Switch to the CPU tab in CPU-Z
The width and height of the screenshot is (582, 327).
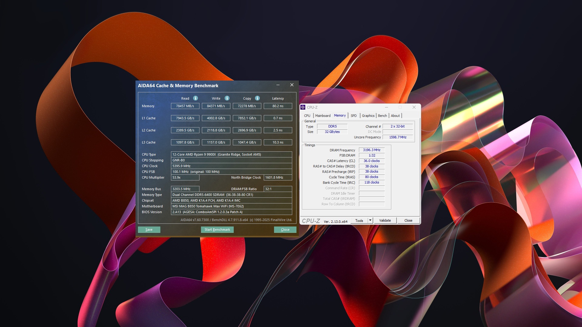point(307,116)
